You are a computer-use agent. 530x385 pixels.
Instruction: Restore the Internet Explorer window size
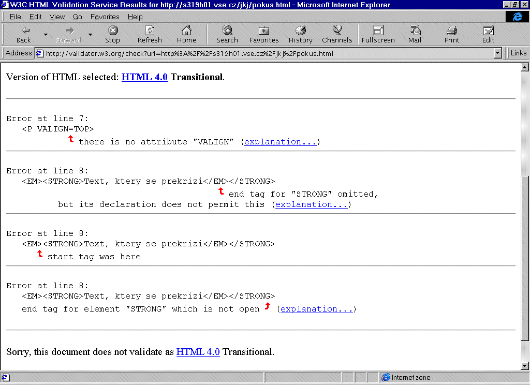pos(514,4)
